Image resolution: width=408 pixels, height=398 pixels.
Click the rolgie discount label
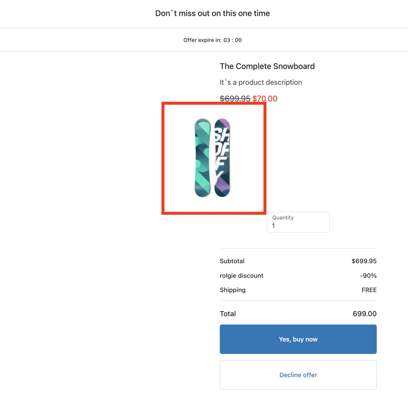click(241, 276)
